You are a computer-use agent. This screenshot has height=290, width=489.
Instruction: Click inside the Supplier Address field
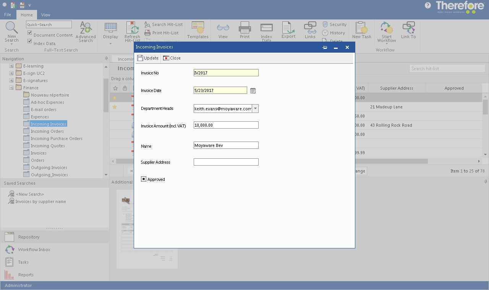click(226, 162)
